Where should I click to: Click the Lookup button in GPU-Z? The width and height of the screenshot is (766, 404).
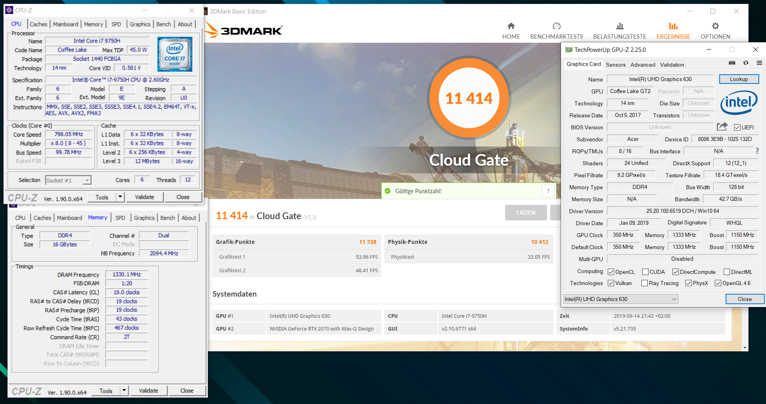tap(739, 79)
